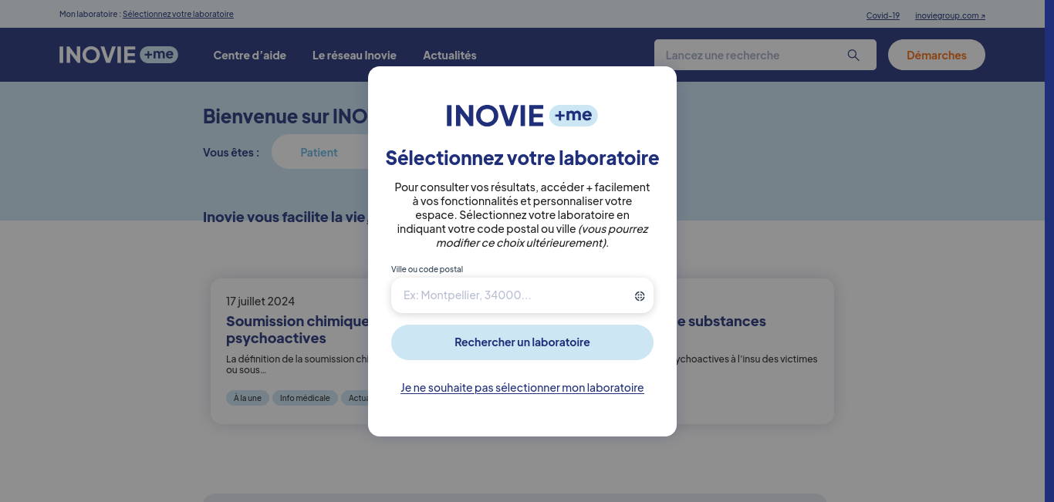Image resolution: width=1054 pixels, height=502 pixels.
Task: Click the 17 juillet 2024 date text
Action: [x=260, y=302]
